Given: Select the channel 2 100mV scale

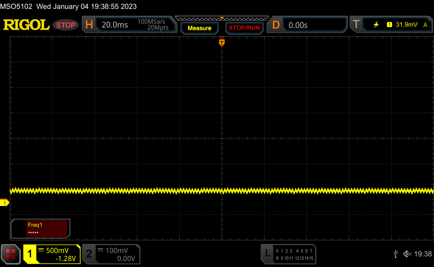Looking at the screenshot, I should coord(117,250).
